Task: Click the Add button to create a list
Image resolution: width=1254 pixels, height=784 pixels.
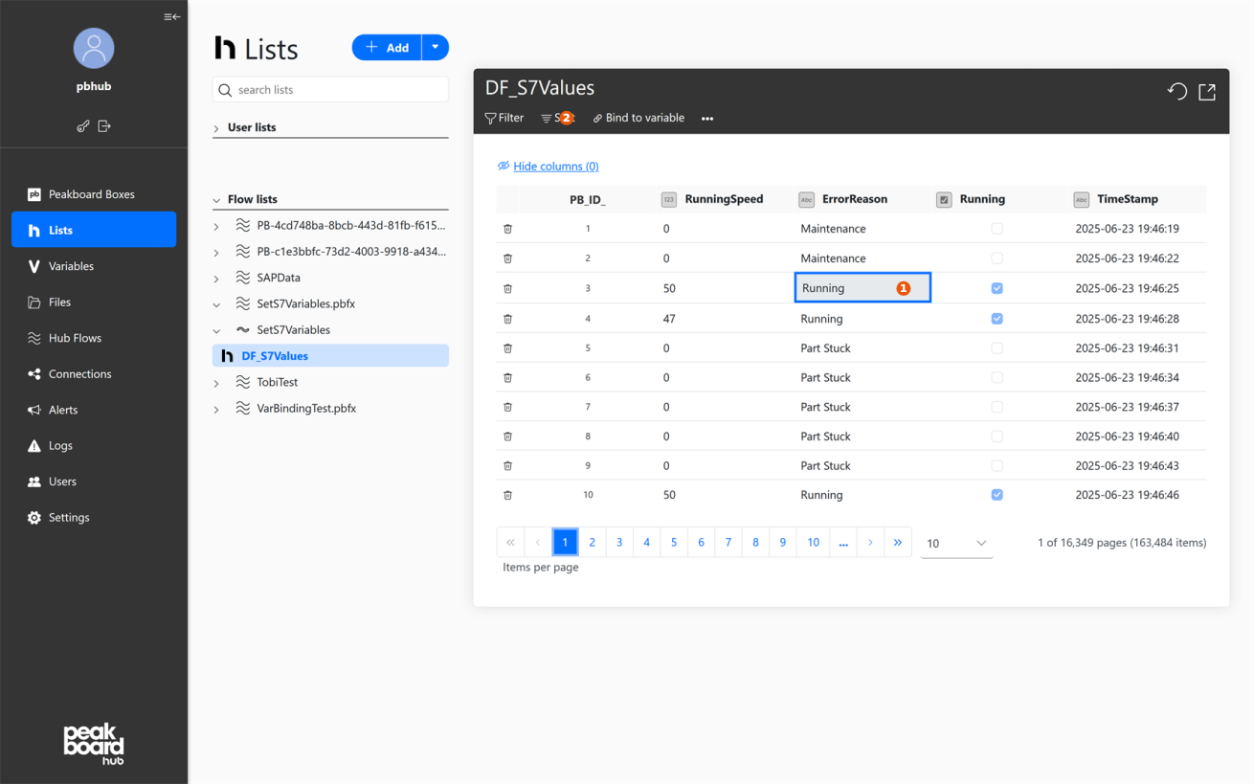Action: tap(386, 47)
